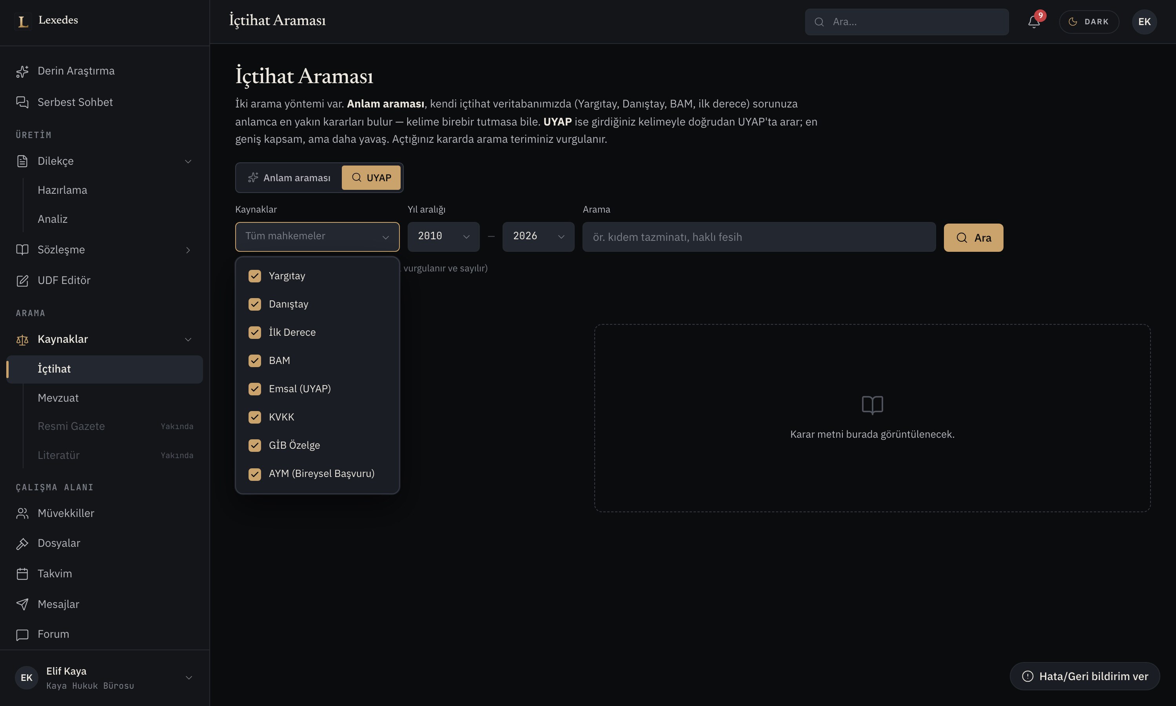Click the Sözleşme book icon
The width and height of the screenshot is (1176, 706).
[22, 250]
